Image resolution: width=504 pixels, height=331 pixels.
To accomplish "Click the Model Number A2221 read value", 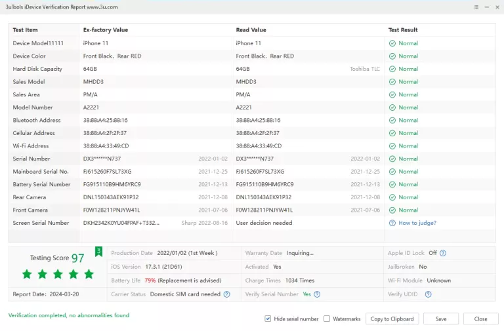I will (243, 107).
